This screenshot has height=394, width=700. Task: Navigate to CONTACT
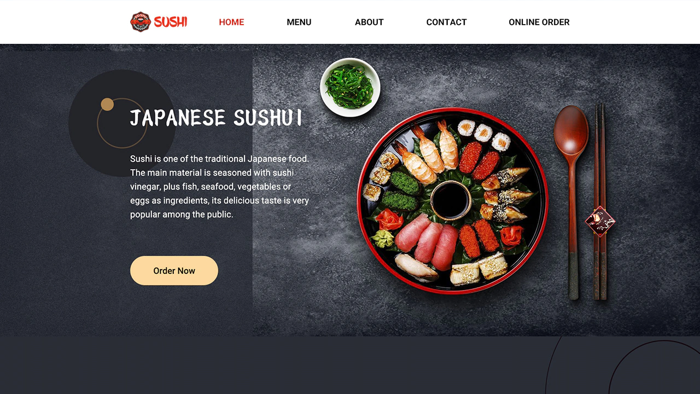coord(446,22)
